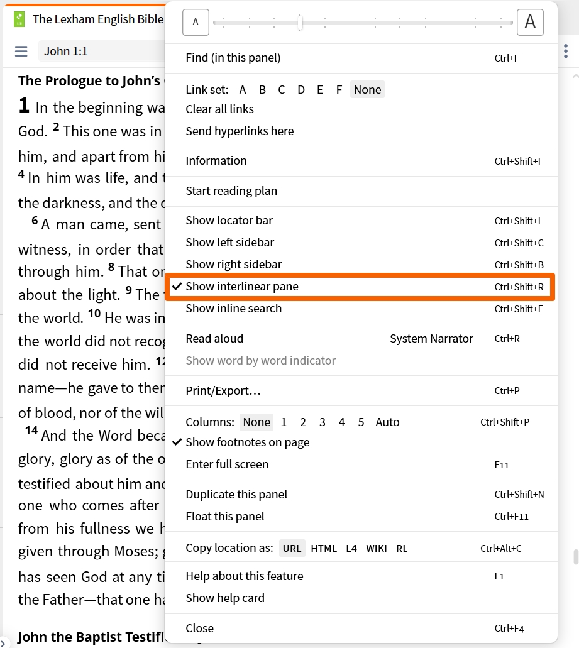This screenshot has height=648, width=579.
Task: Click scroll-up arrow at panel's right edge
Action: [x=575, y=77]
